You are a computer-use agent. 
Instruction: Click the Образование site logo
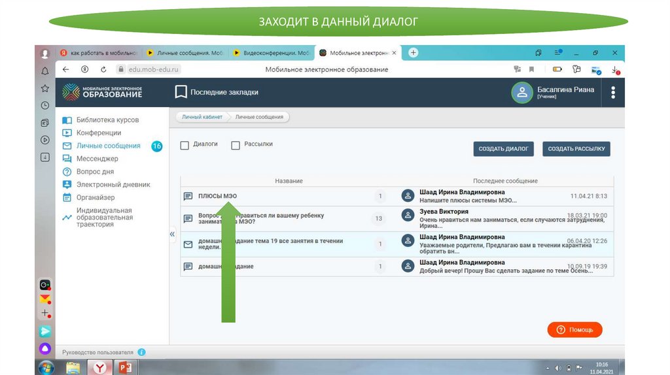(102, 91)
